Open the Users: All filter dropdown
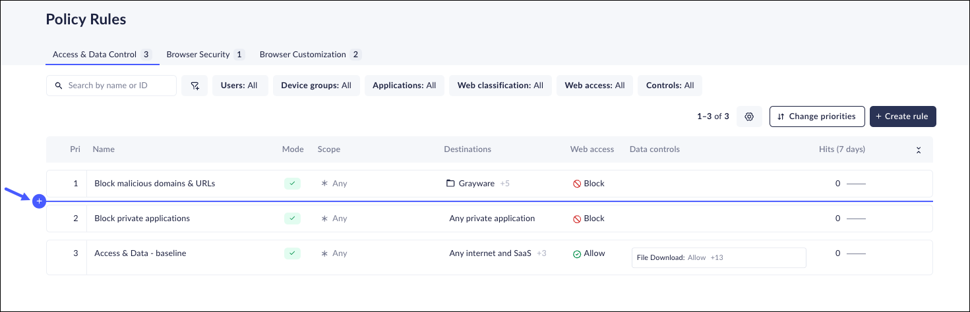This screenshot has height=312, width=970. (x=239, y=86)
